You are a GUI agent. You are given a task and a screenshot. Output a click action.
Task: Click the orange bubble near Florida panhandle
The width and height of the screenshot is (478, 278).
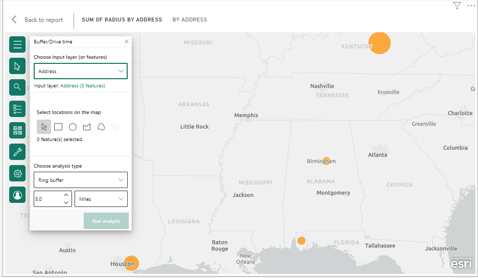tap(301, 241)
